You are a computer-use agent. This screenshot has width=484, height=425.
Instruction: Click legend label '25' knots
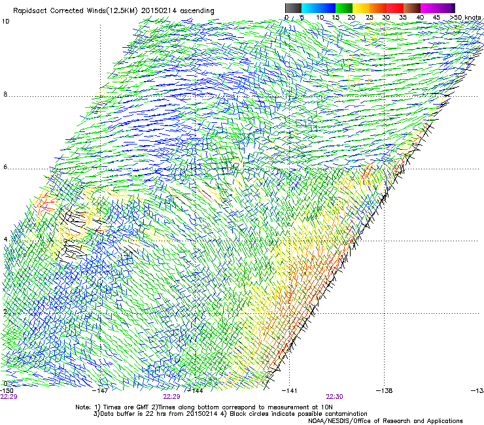pos(369,18)
